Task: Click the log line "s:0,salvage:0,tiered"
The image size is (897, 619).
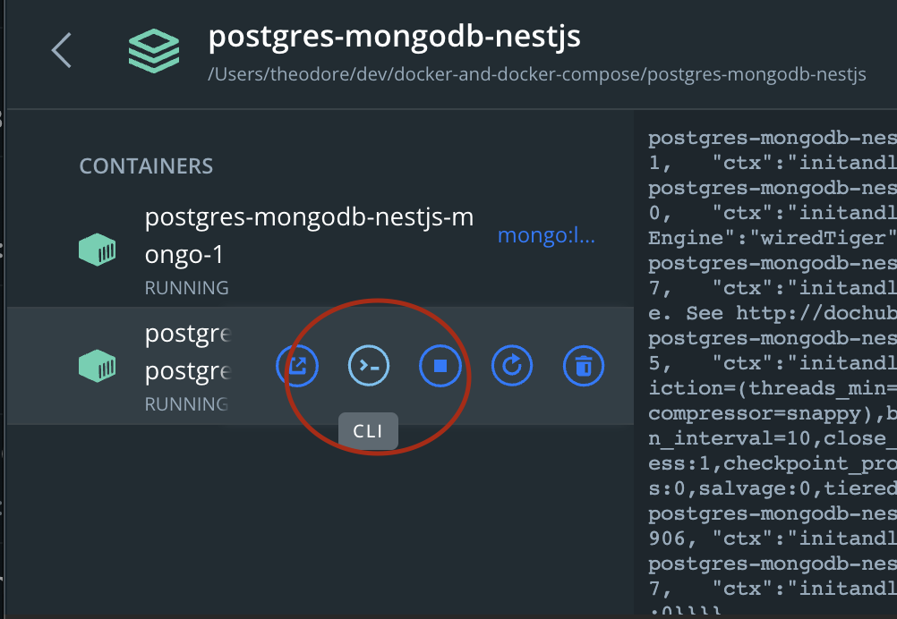Action: click(x=773, y=488)
